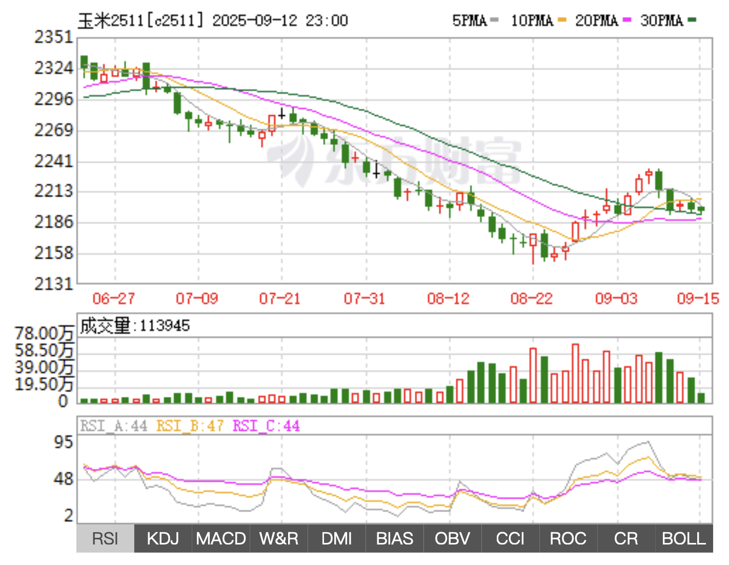Screen dimensions: 729x565
Task: Click the 2213 price axis label
Action: coord(54,191)
